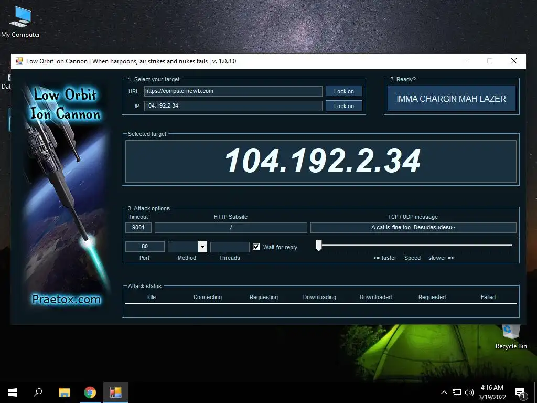Click Lock on next to URL
Viewport: 537px width, 403px height.
344,91
